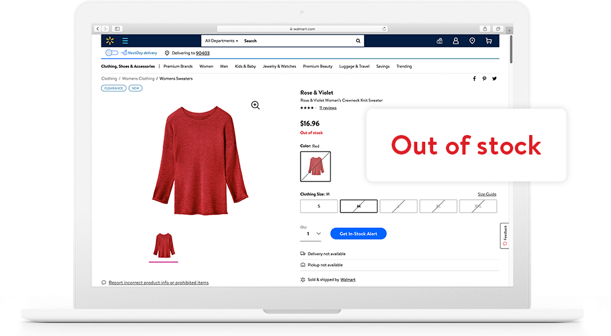Image resolution: width=611 pixels, height=336 pixels.
Task: Open the Qty quantity dropdown
Action: [311, 234]
